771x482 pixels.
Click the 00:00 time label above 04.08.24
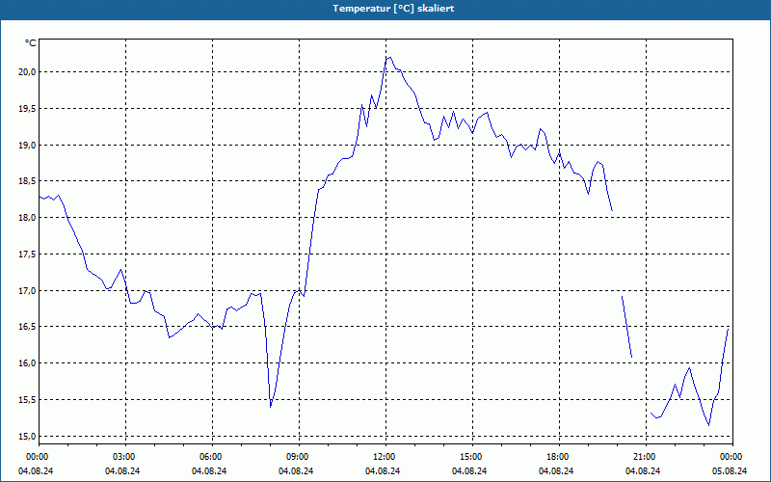tap(37, 457)
